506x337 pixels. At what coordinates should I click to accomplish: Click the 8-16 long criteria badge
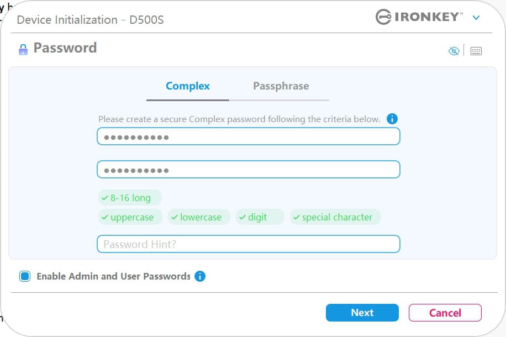[x=130, y=198]
